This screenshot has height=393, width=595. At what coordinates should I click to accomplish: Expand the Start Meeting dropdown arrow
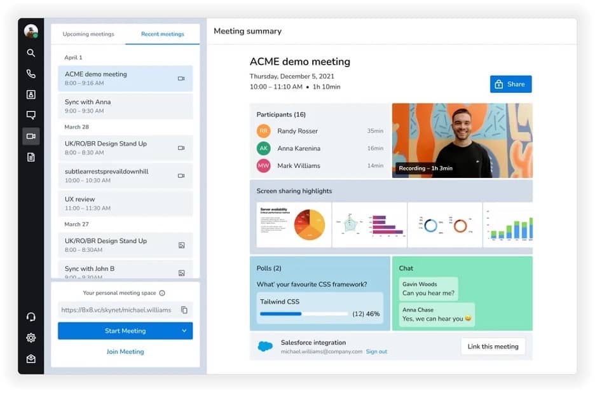click(x=184, y=331)
